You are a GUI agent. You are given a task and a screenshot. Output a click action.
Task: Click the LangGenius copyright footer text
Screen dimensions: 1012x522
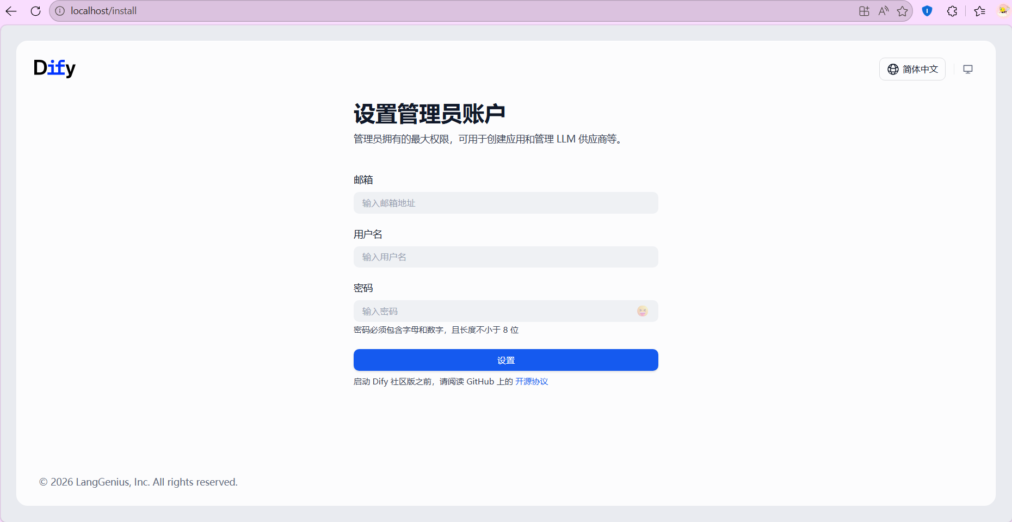tap(138, 482)
